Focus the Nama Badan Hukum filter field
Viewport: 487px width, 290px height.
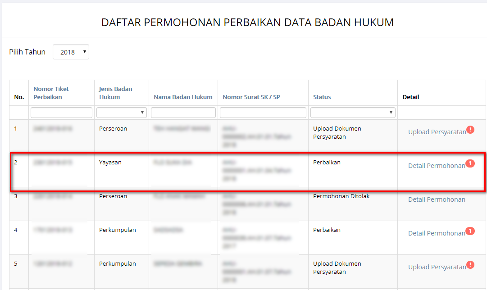183,113
